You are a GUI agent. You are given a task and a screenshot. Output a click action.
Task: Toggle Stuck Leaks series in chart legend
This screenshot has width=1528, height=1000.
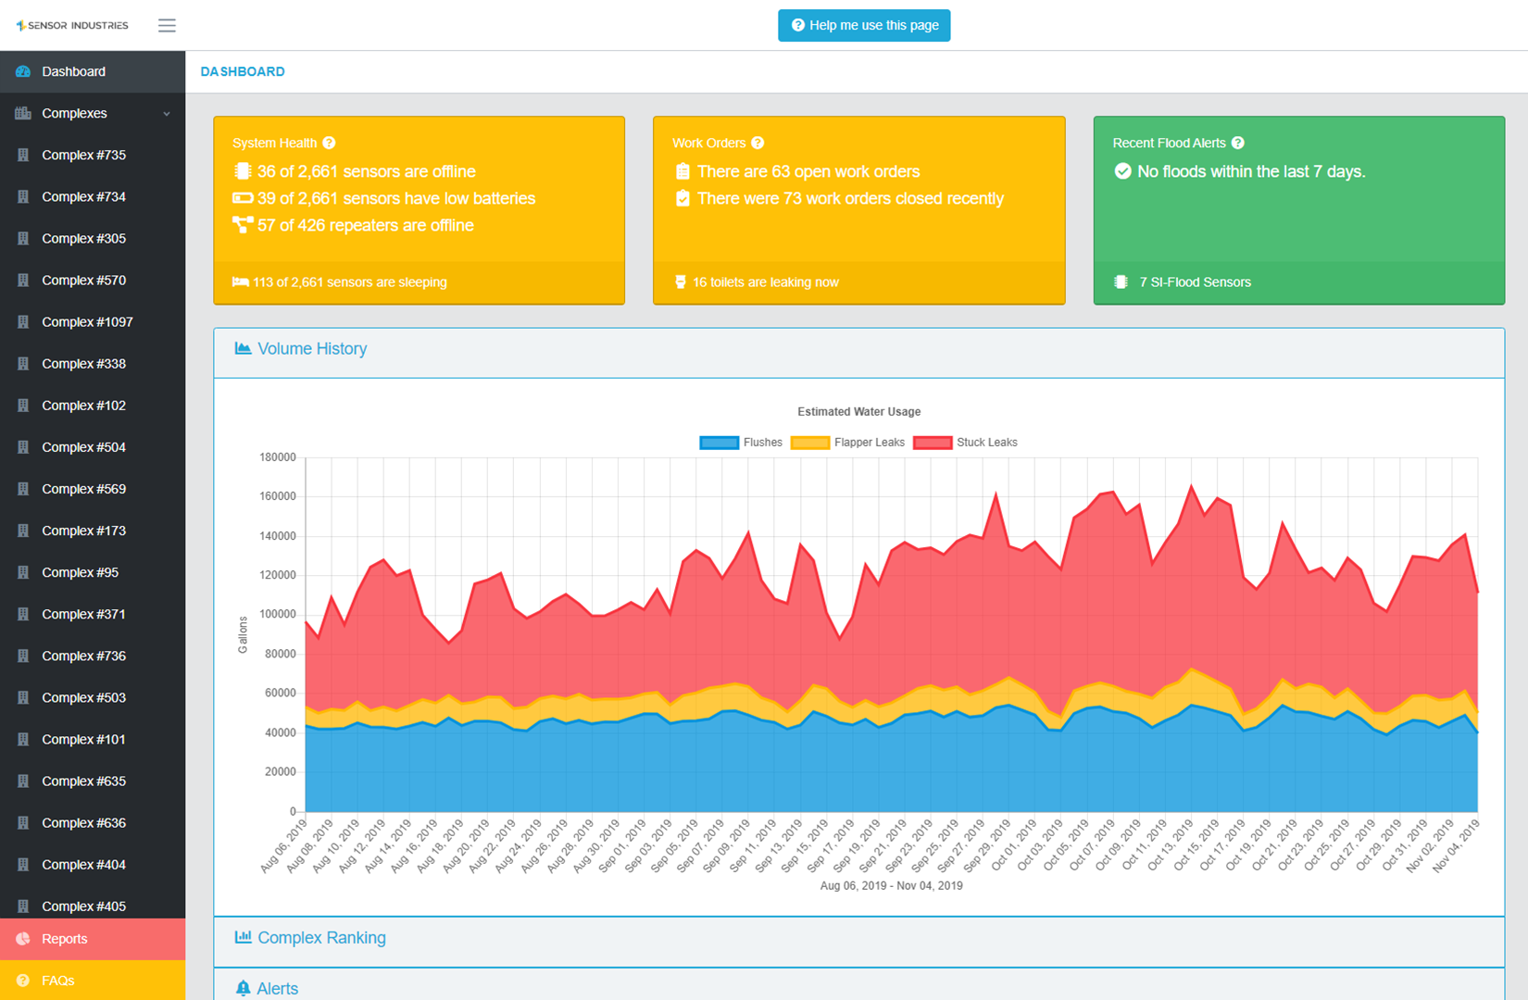tap(965, 443)
